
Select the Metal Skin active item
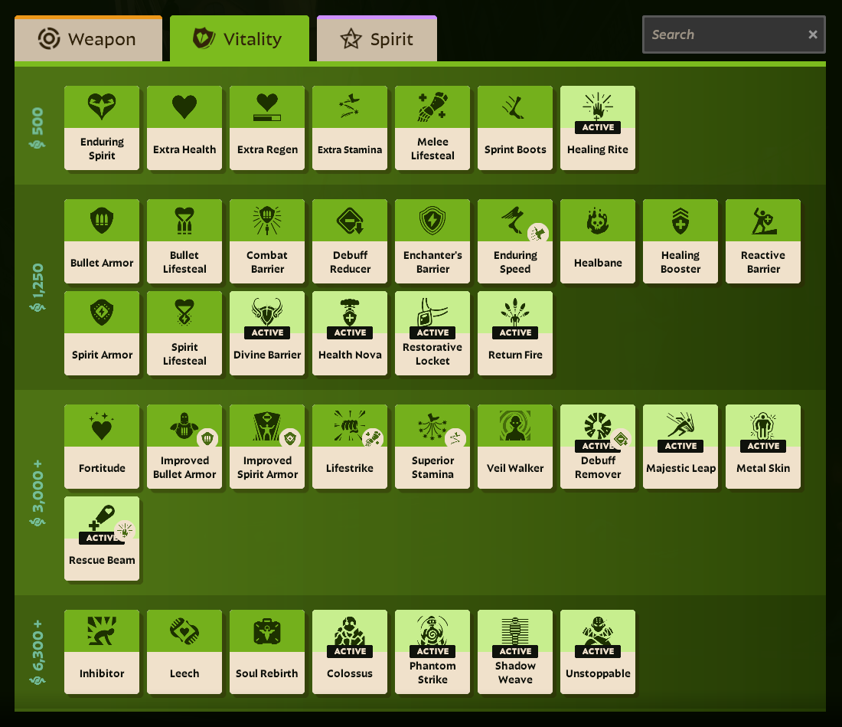pos(763,447)
